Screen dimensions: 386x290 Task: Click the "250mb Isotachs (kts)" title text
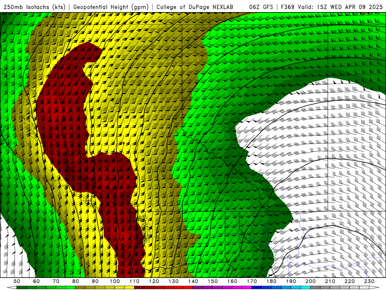34,7
